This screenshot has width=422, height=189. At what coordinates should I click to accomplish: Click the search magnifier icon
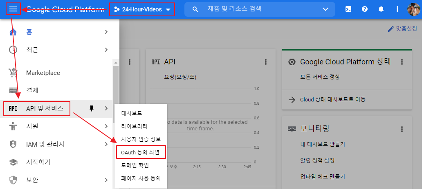195,9
